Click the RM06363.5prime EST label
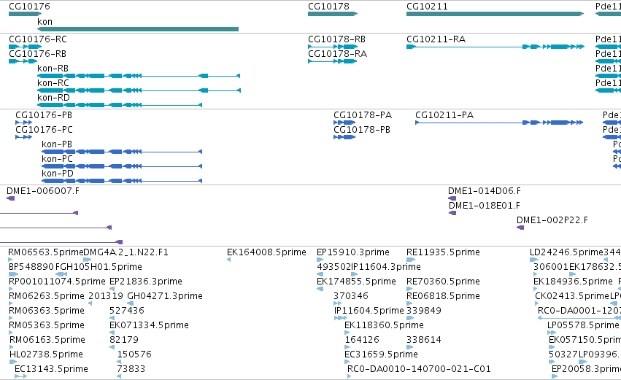This screenshot has height=380, width=621. point(47,311)
